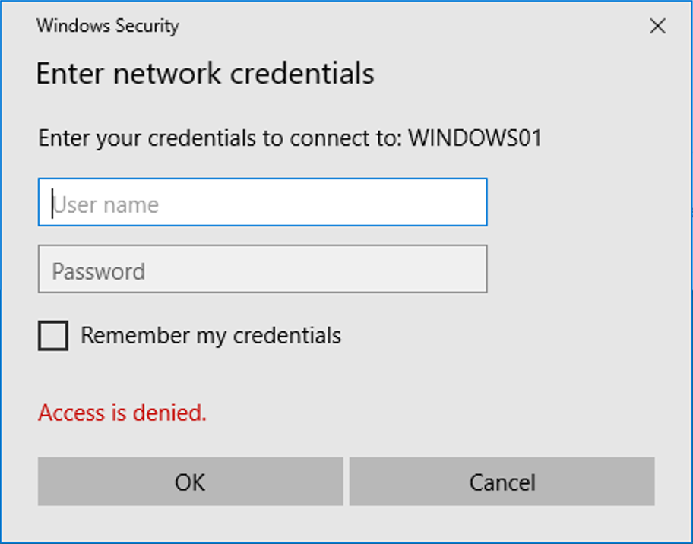Click the blue-highlighted User name input
The image size is (693, 544).
tap(262, 202)
